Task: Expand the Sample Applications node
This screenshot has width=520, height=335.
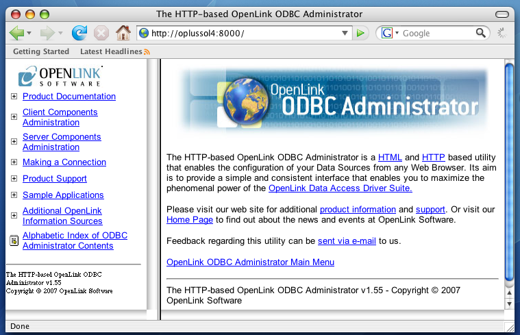Action: pos(14,195)
